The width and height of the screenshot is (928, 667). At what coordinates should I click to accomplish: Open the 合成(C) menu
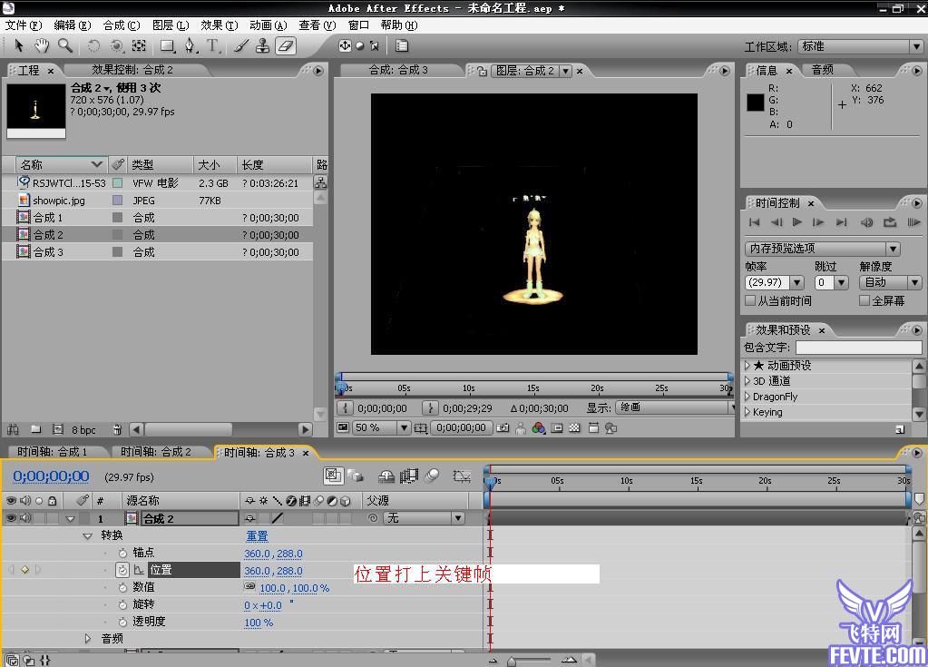coord(122,25)
